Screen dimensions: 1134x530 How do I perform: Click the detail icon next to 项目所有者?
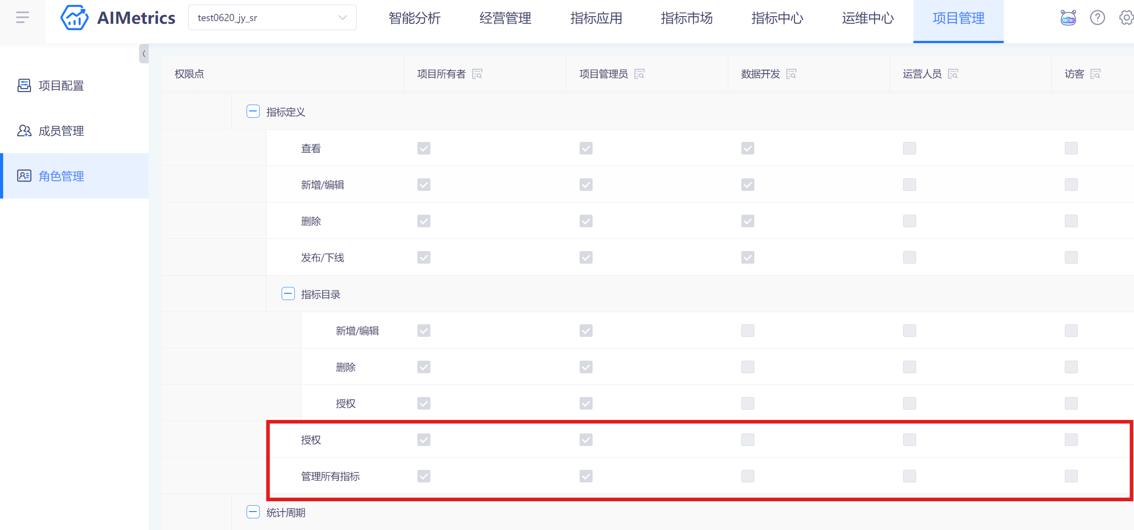[477, 74]
